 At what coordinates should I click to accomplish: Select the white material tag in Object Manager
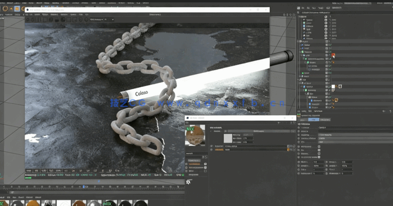333,86
